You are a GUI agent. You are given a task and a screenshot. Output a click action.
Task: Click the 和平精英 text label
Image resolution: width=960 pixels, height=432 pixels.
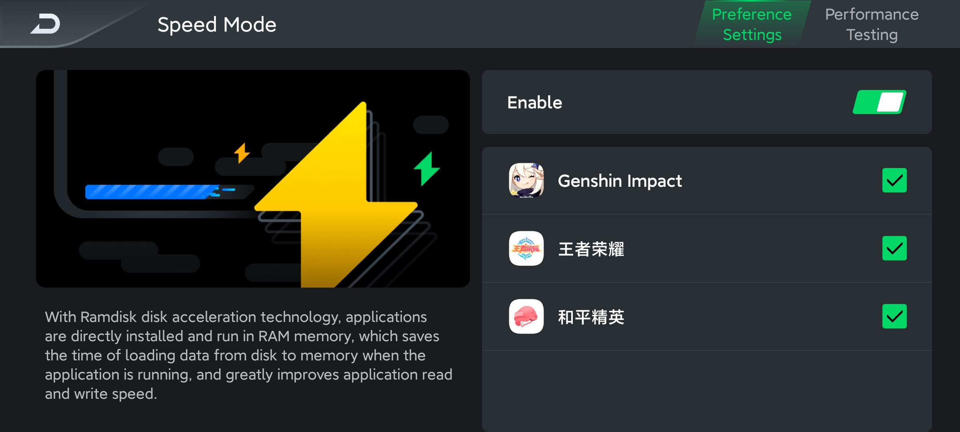[591, 317]
